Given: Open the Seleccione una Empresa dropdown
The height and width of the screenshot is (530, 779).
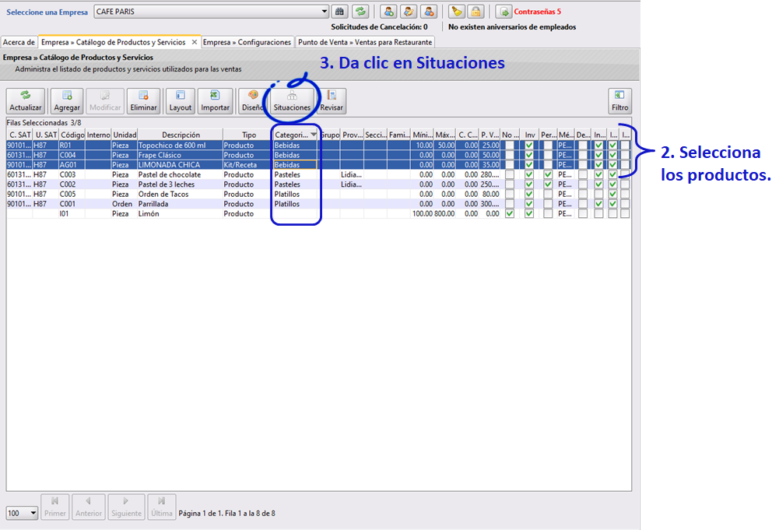Looking at the screenshot, I should click(324, 12).
